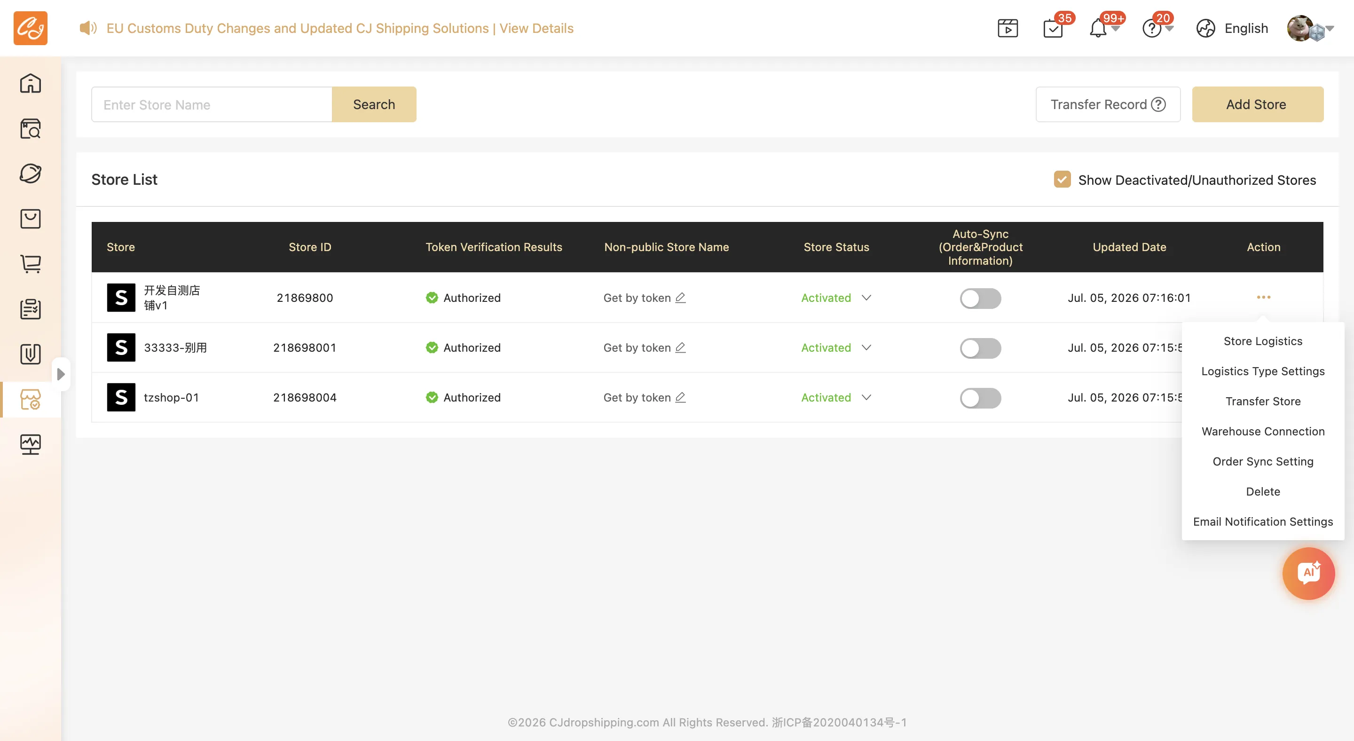1354x741 pixels.
Task: Toggle Auto-Sync for store 21869800
Action: pyautogui.click(x=980, y=298)
